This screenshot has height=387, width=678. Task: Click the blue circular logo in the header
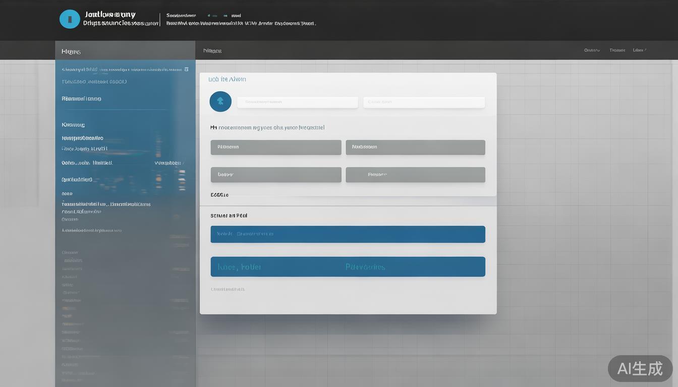click(x=70, y=19)
